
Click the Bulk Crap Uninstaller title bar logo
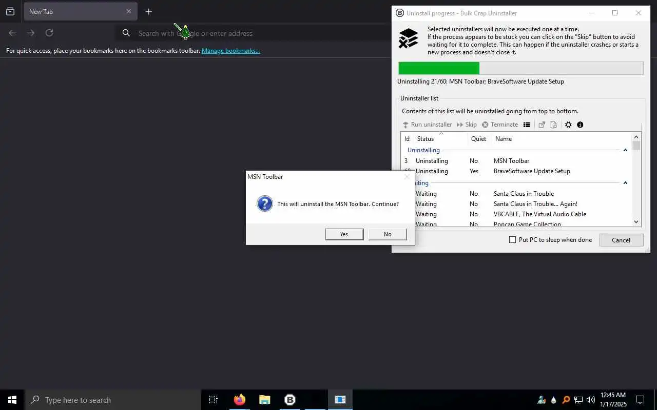tap(400, 13)
